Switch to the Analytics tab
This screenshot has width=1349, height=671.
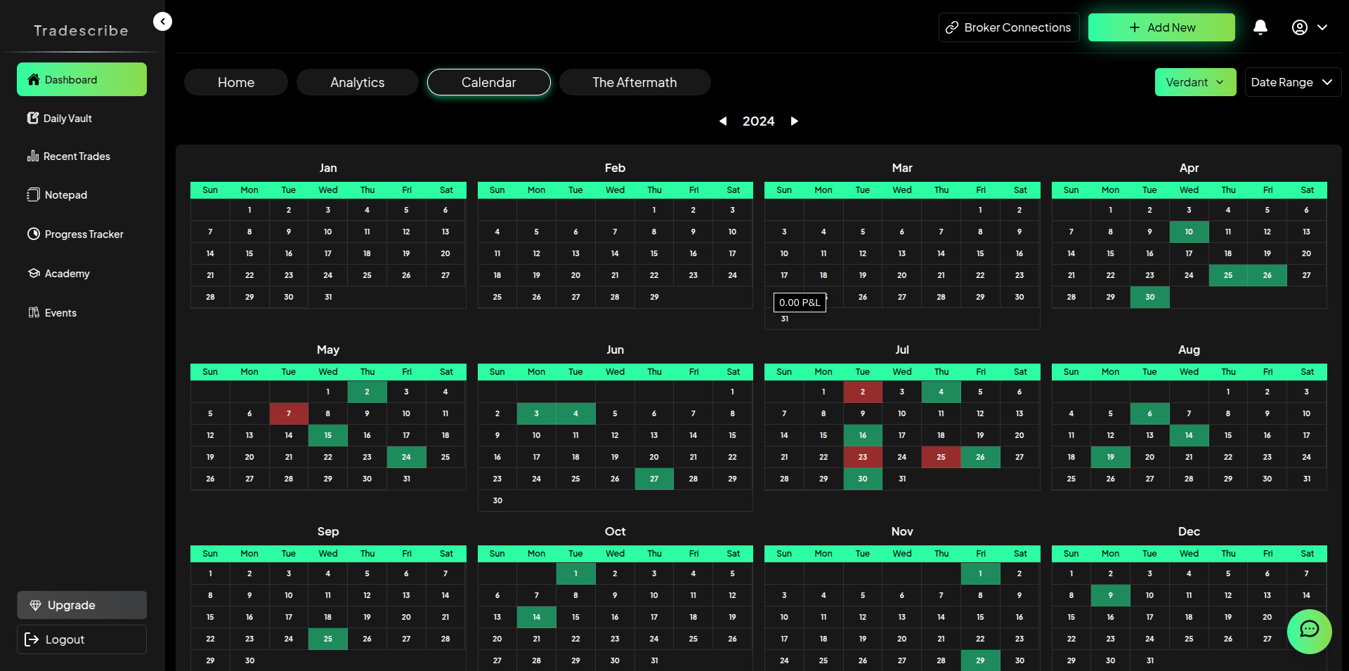[x=358, y=82]
